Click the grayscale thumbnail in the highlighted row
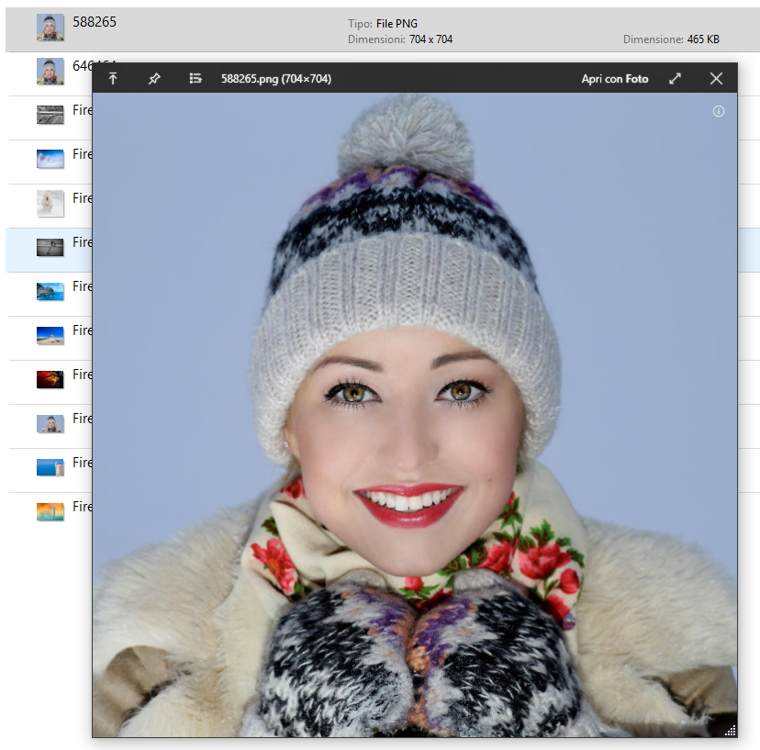Viewport: 760px width, 750px height. (50, 247)
